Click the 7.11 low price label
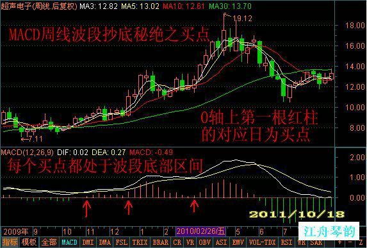This screenshot has width=367, height=248. (x=35, y=139)
